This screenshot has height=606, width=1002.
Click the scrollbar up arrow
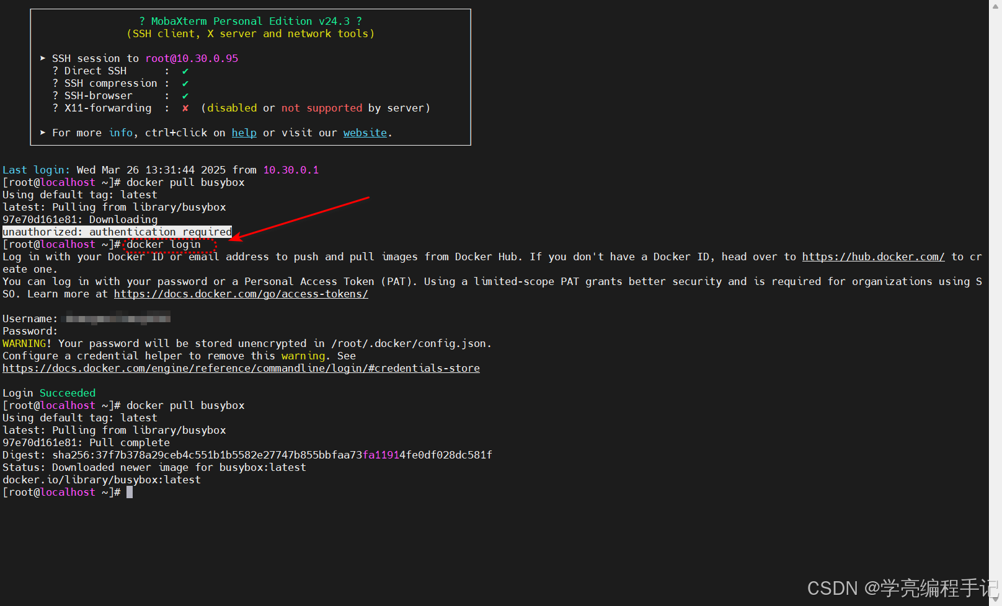pos(996,6)
